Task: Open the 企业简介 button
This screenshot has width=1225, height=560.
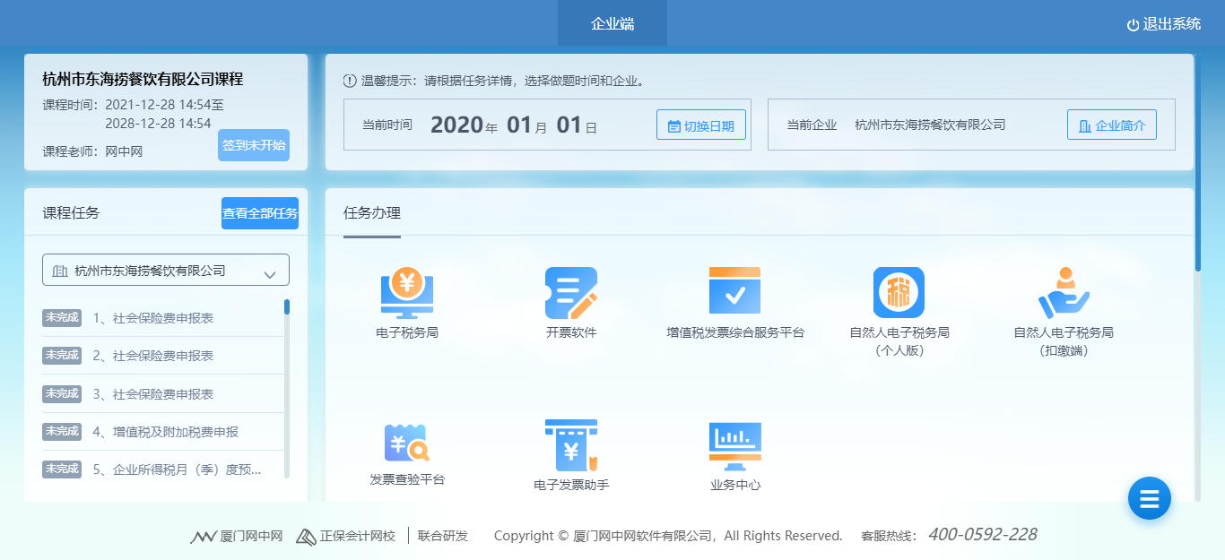Action: click(1111, 125)
